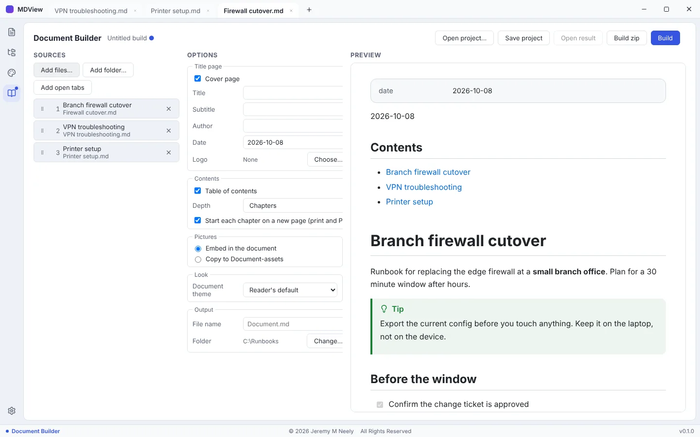700x437 pixels.
Task: Select the Firewall cutover.md tab
Action: [x=253, y=11]
